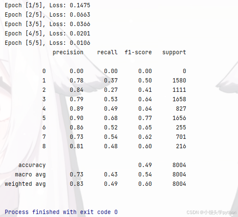238x217 pixels.
Task: Click the 'f1-score' column header
Action: (138, 53)
